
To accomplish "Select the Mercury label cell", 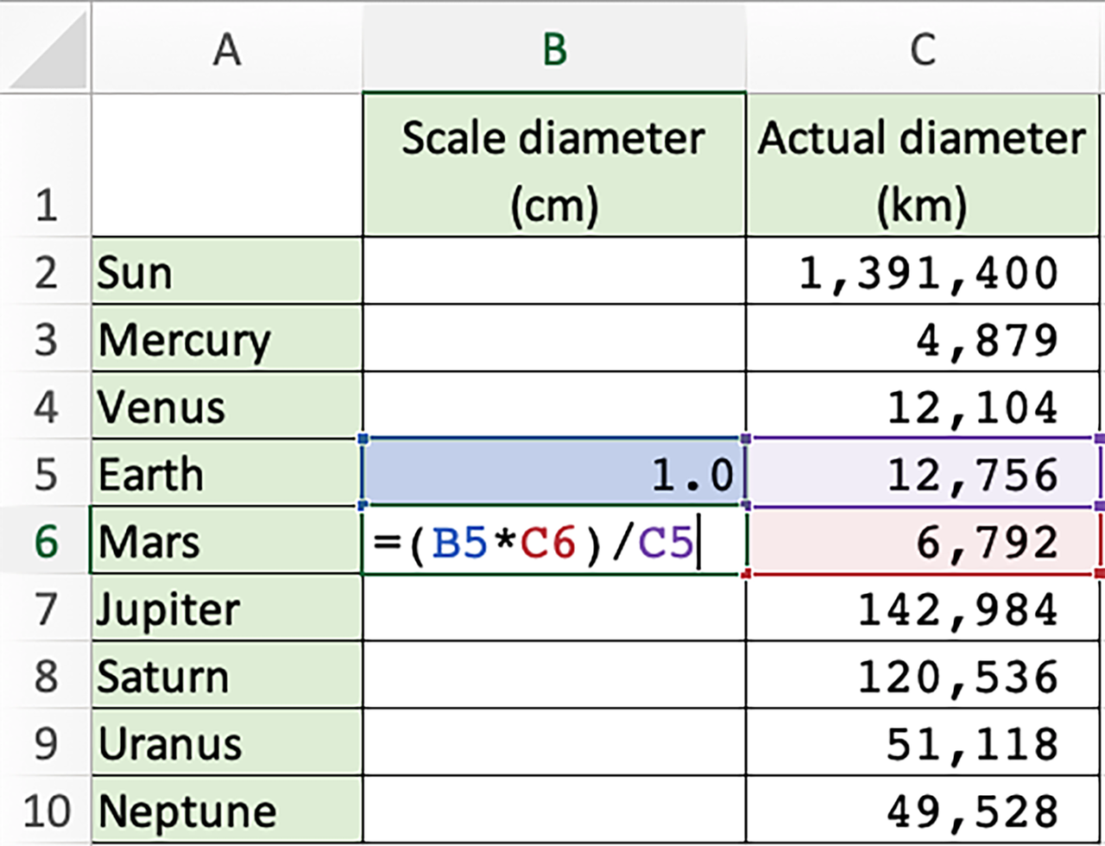I will pyautogui.click(x=226, y=339).
